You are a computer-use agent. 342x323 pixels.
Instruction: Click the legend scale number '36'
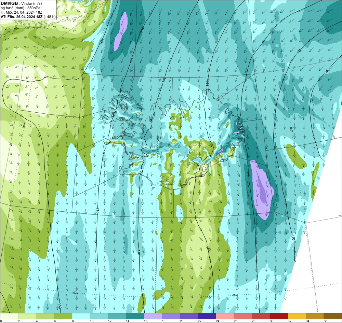(x=326, y=321)
